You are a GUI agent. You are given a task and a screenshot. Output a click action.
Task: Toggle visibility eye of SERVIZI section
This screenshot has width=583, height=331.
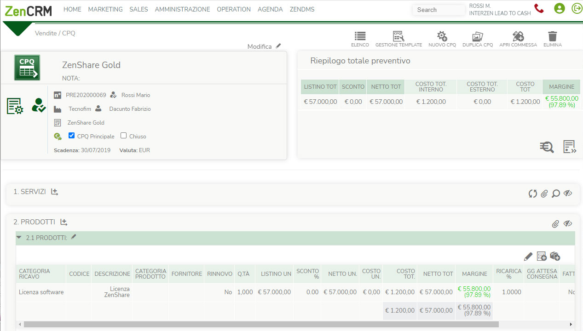click(x=568, y=194)
